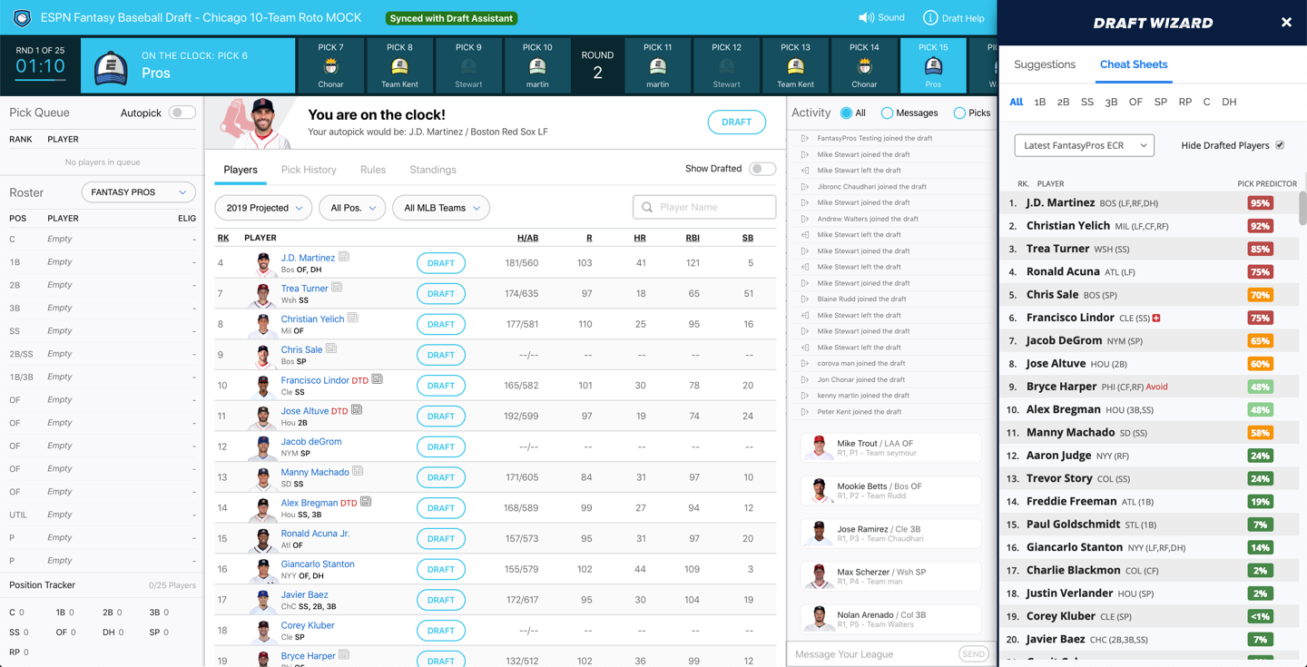Select the Picks activity radio button
This screenshot has width=1307, height=667.
coord(959,113)
